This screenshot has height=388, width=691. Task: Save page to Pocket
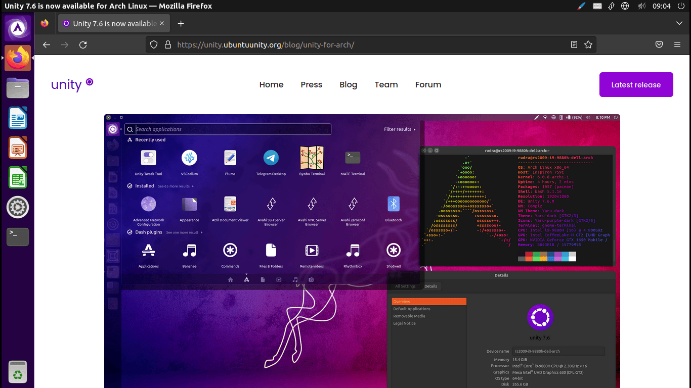[659, 44]
